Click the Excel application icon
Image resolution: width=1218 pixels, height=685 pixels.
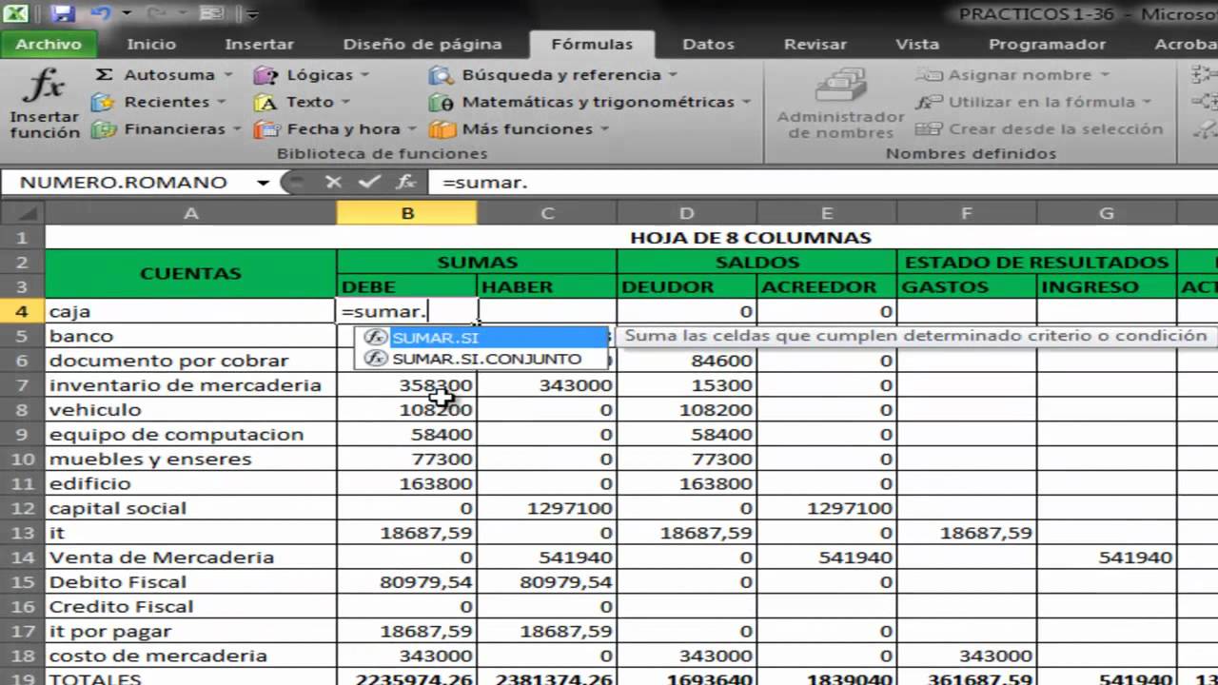(x=16, y=14)
